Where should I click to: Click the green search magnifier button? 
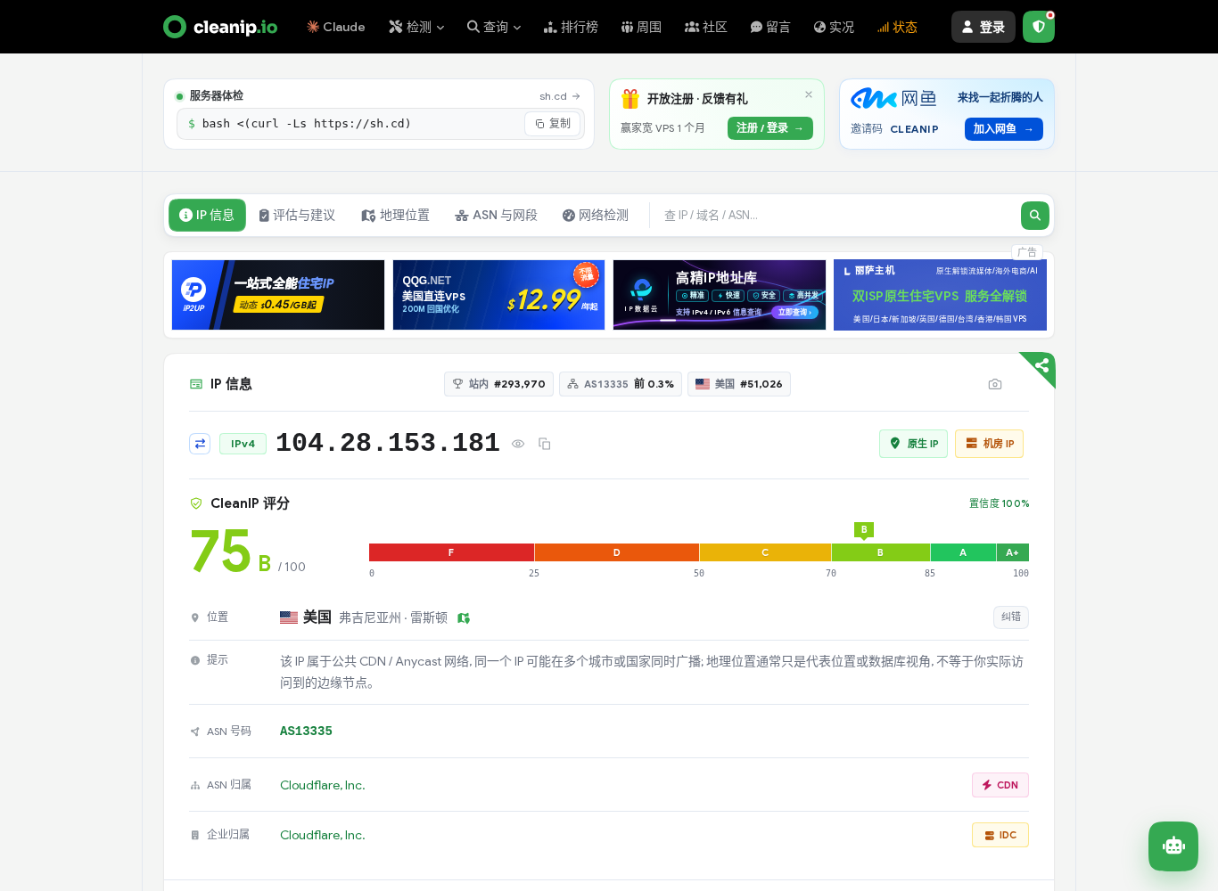[x=1035, y=216]
